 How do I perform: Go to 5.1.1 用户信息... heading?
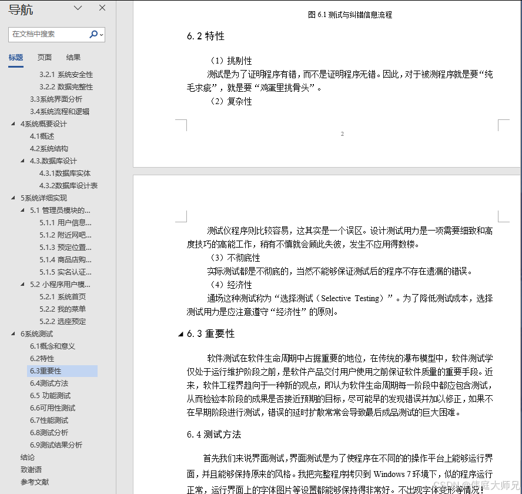(x=65, y=222)
